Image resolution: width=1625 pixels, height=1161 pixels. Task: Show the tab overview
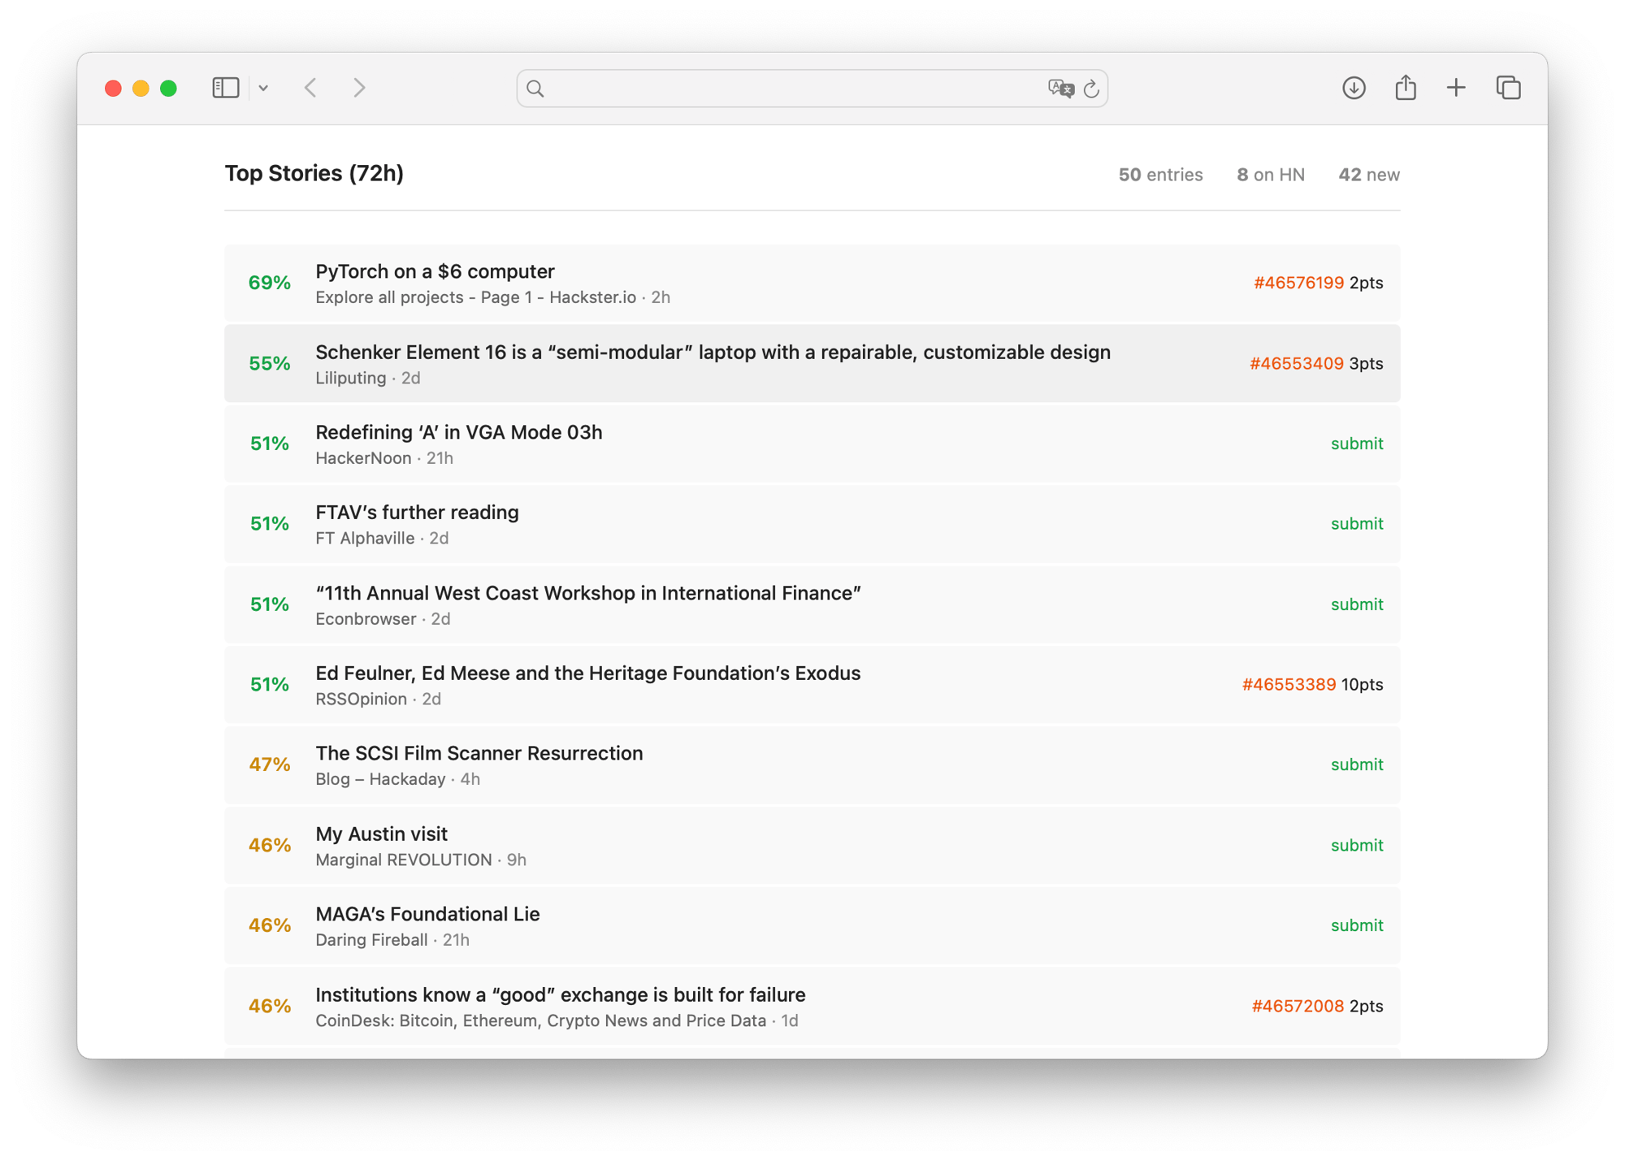coord(1508,88)
